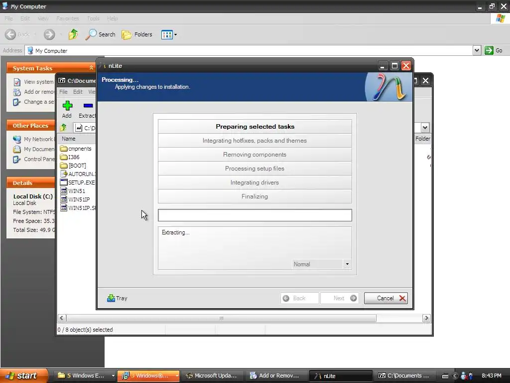Screen dimensions: 510x383
Task: Expand the Windows Explorer taskbar group
Action: point(113,376)
